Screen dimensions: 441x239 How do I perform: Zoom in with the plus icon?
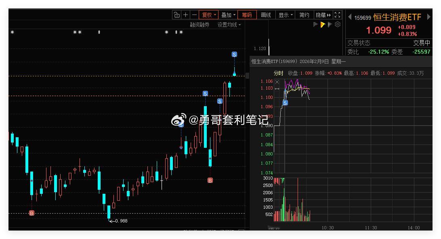[185, 15]
